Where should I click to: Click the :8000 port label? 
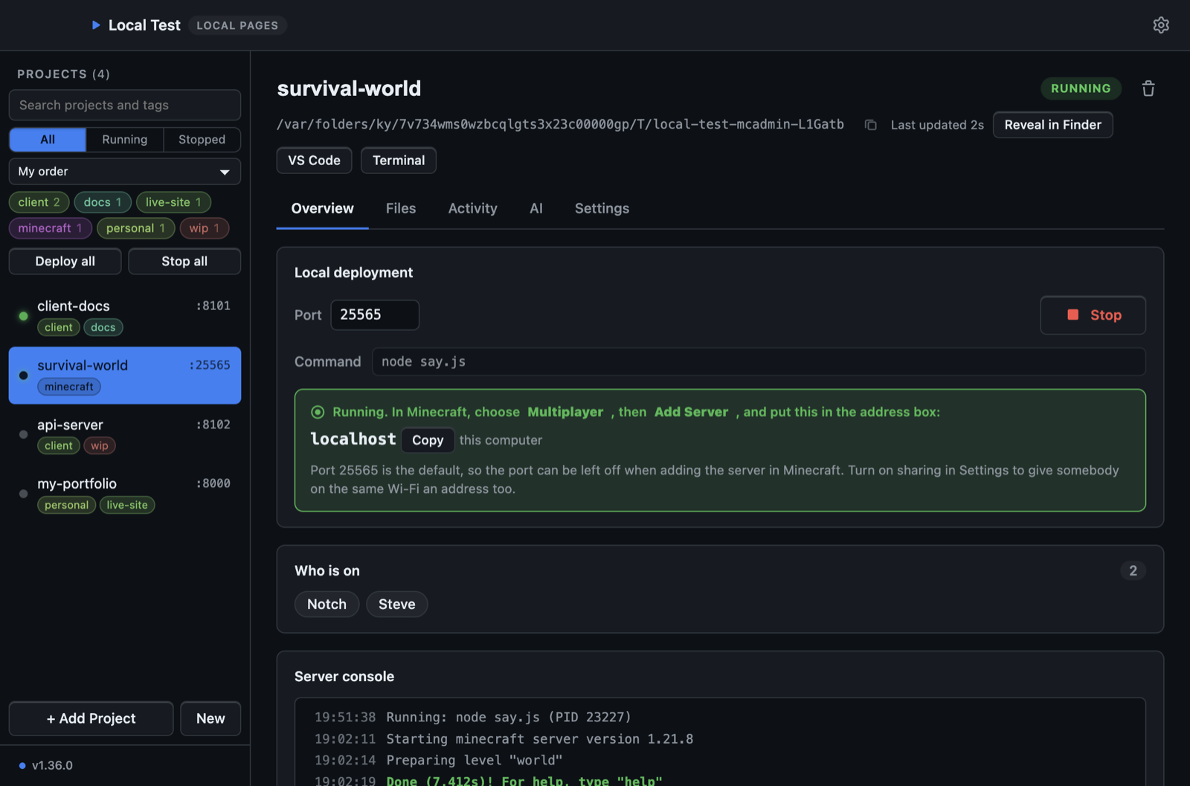[213, 483]
